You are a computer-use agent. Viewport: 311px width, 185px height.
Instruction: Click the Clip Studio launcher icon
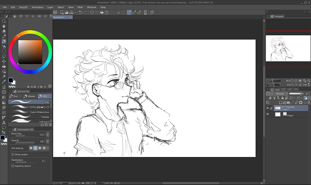click(x=55, y=12)
